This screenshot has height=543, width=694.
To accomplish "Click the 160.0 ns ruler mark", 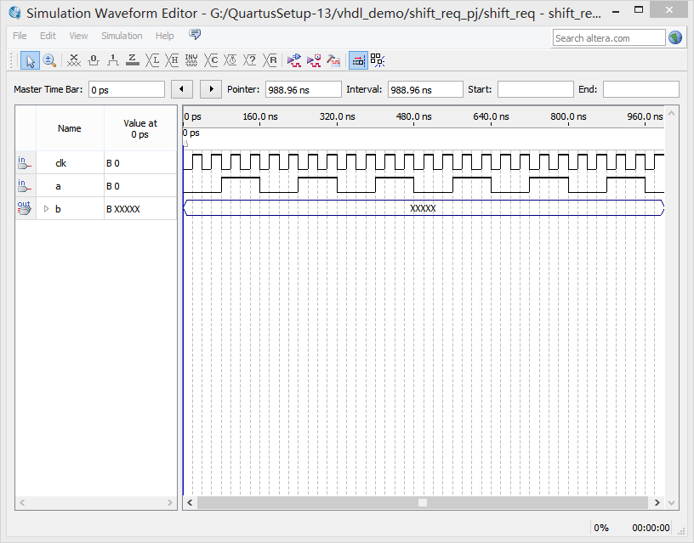I will [259, 117].
